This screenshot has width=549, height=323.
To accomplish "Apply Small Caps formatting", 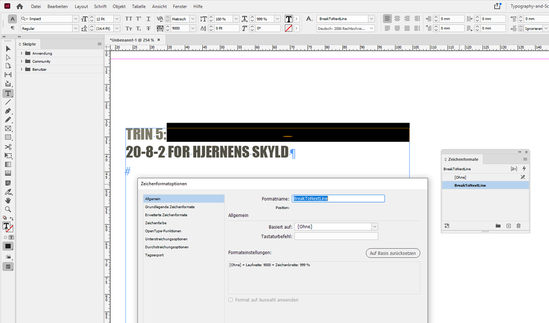I will [x=129, y=29].
